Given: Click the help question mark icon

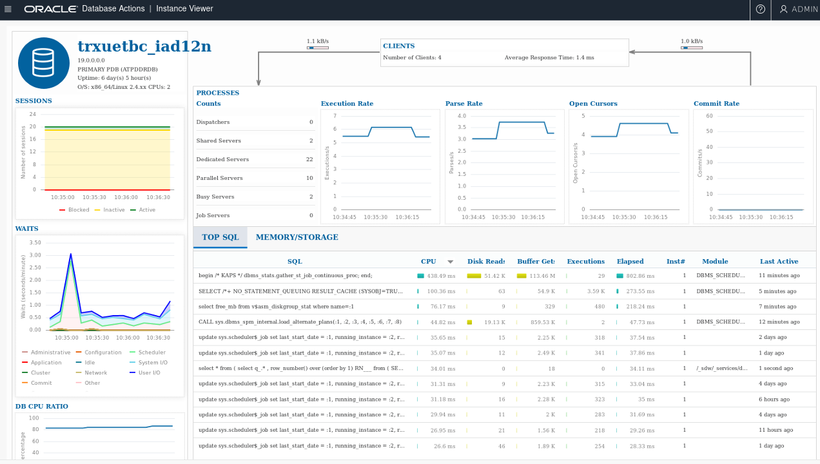Looking at the screenshot, I should 761,10.
